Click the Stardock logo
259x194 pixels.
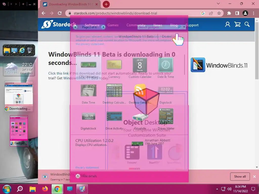59,25
